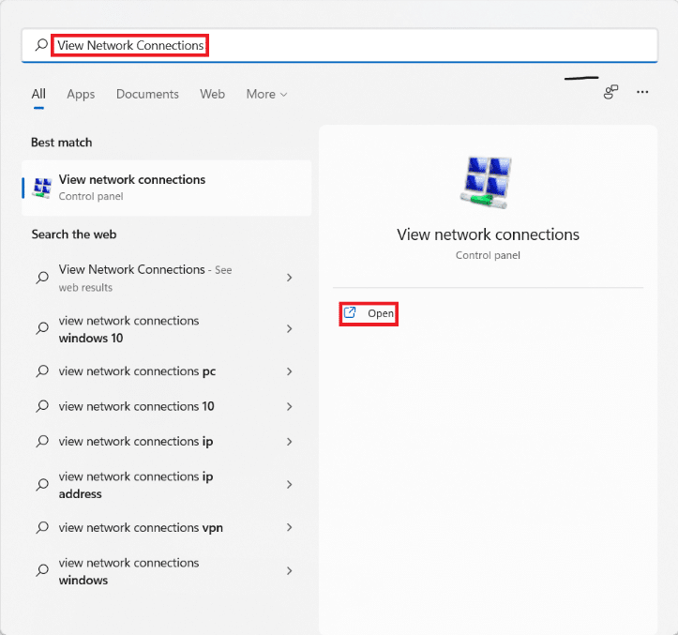
Task: Click the search magnifier icon in search box
Action: (x=40, y=45)
